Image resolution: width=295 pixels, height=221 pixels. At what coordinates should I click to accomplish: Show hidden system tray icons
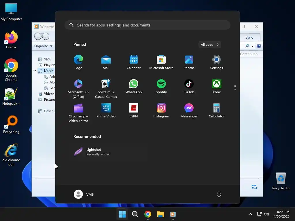(x=250, y=214)
